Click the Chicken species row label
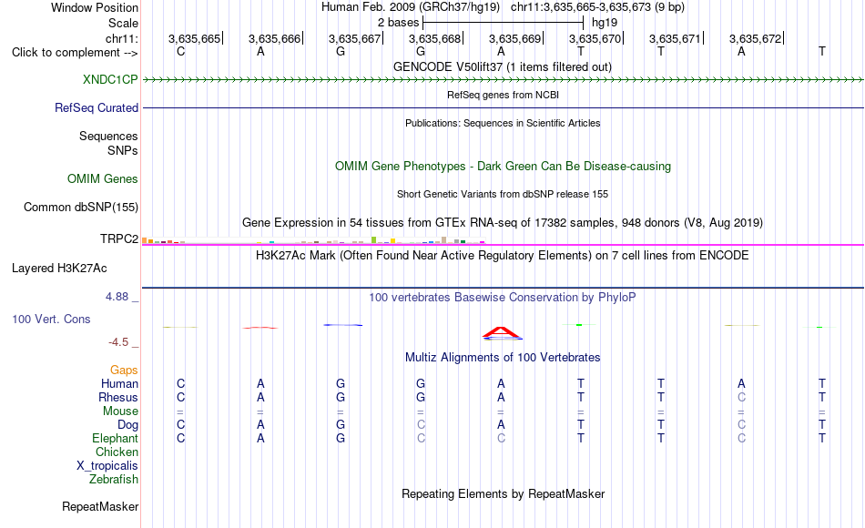Viewport: 865px width, 528px height. (117, 452)
